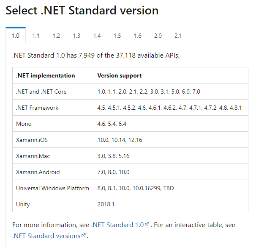Click the Select .NET Standard version heading
256x247 pixels.
pyautogui.click(x=82, y=10)
